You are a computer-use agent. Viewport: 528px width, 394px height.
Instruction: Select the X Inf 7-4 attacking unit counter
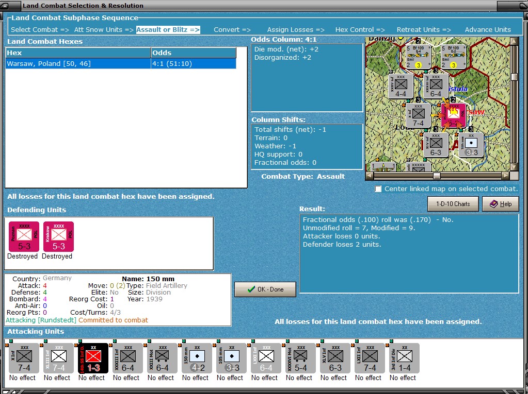[x=24, y=358]
